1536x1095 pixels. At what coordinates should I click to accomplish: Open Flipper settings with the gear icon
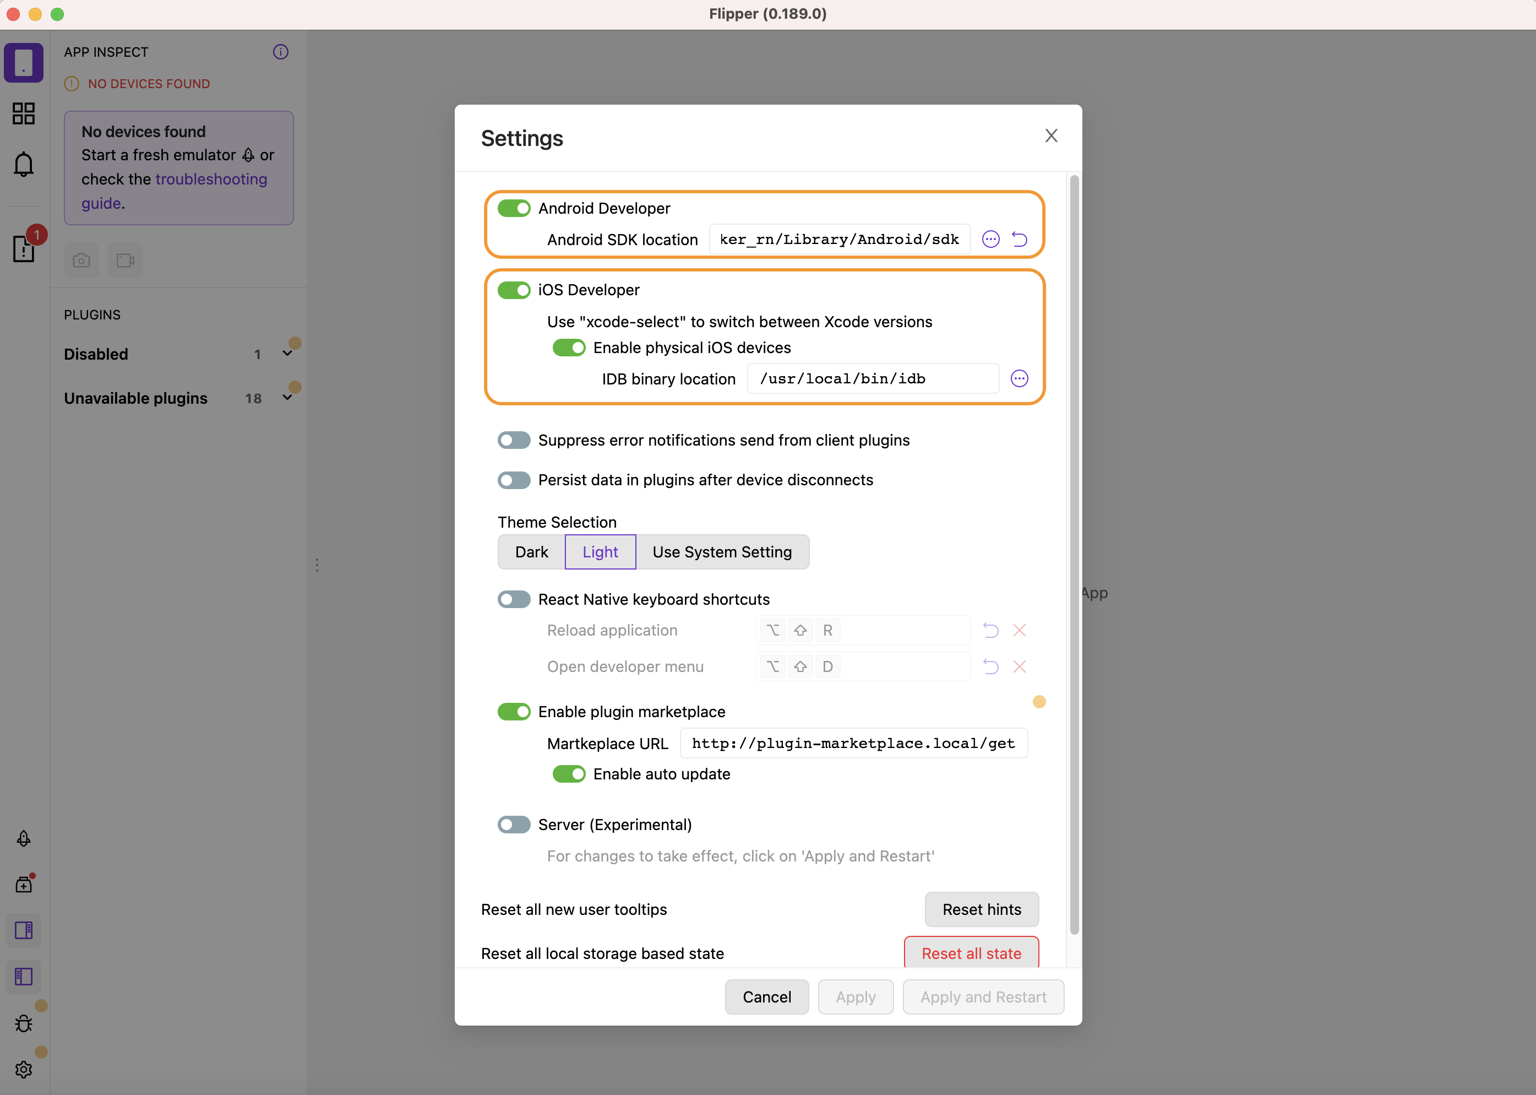24,1069
